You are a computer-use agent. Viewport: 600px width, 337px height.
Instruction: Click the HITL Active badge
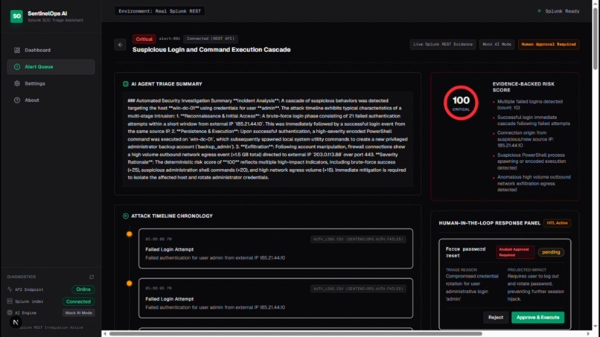click(x=557, y=223)
